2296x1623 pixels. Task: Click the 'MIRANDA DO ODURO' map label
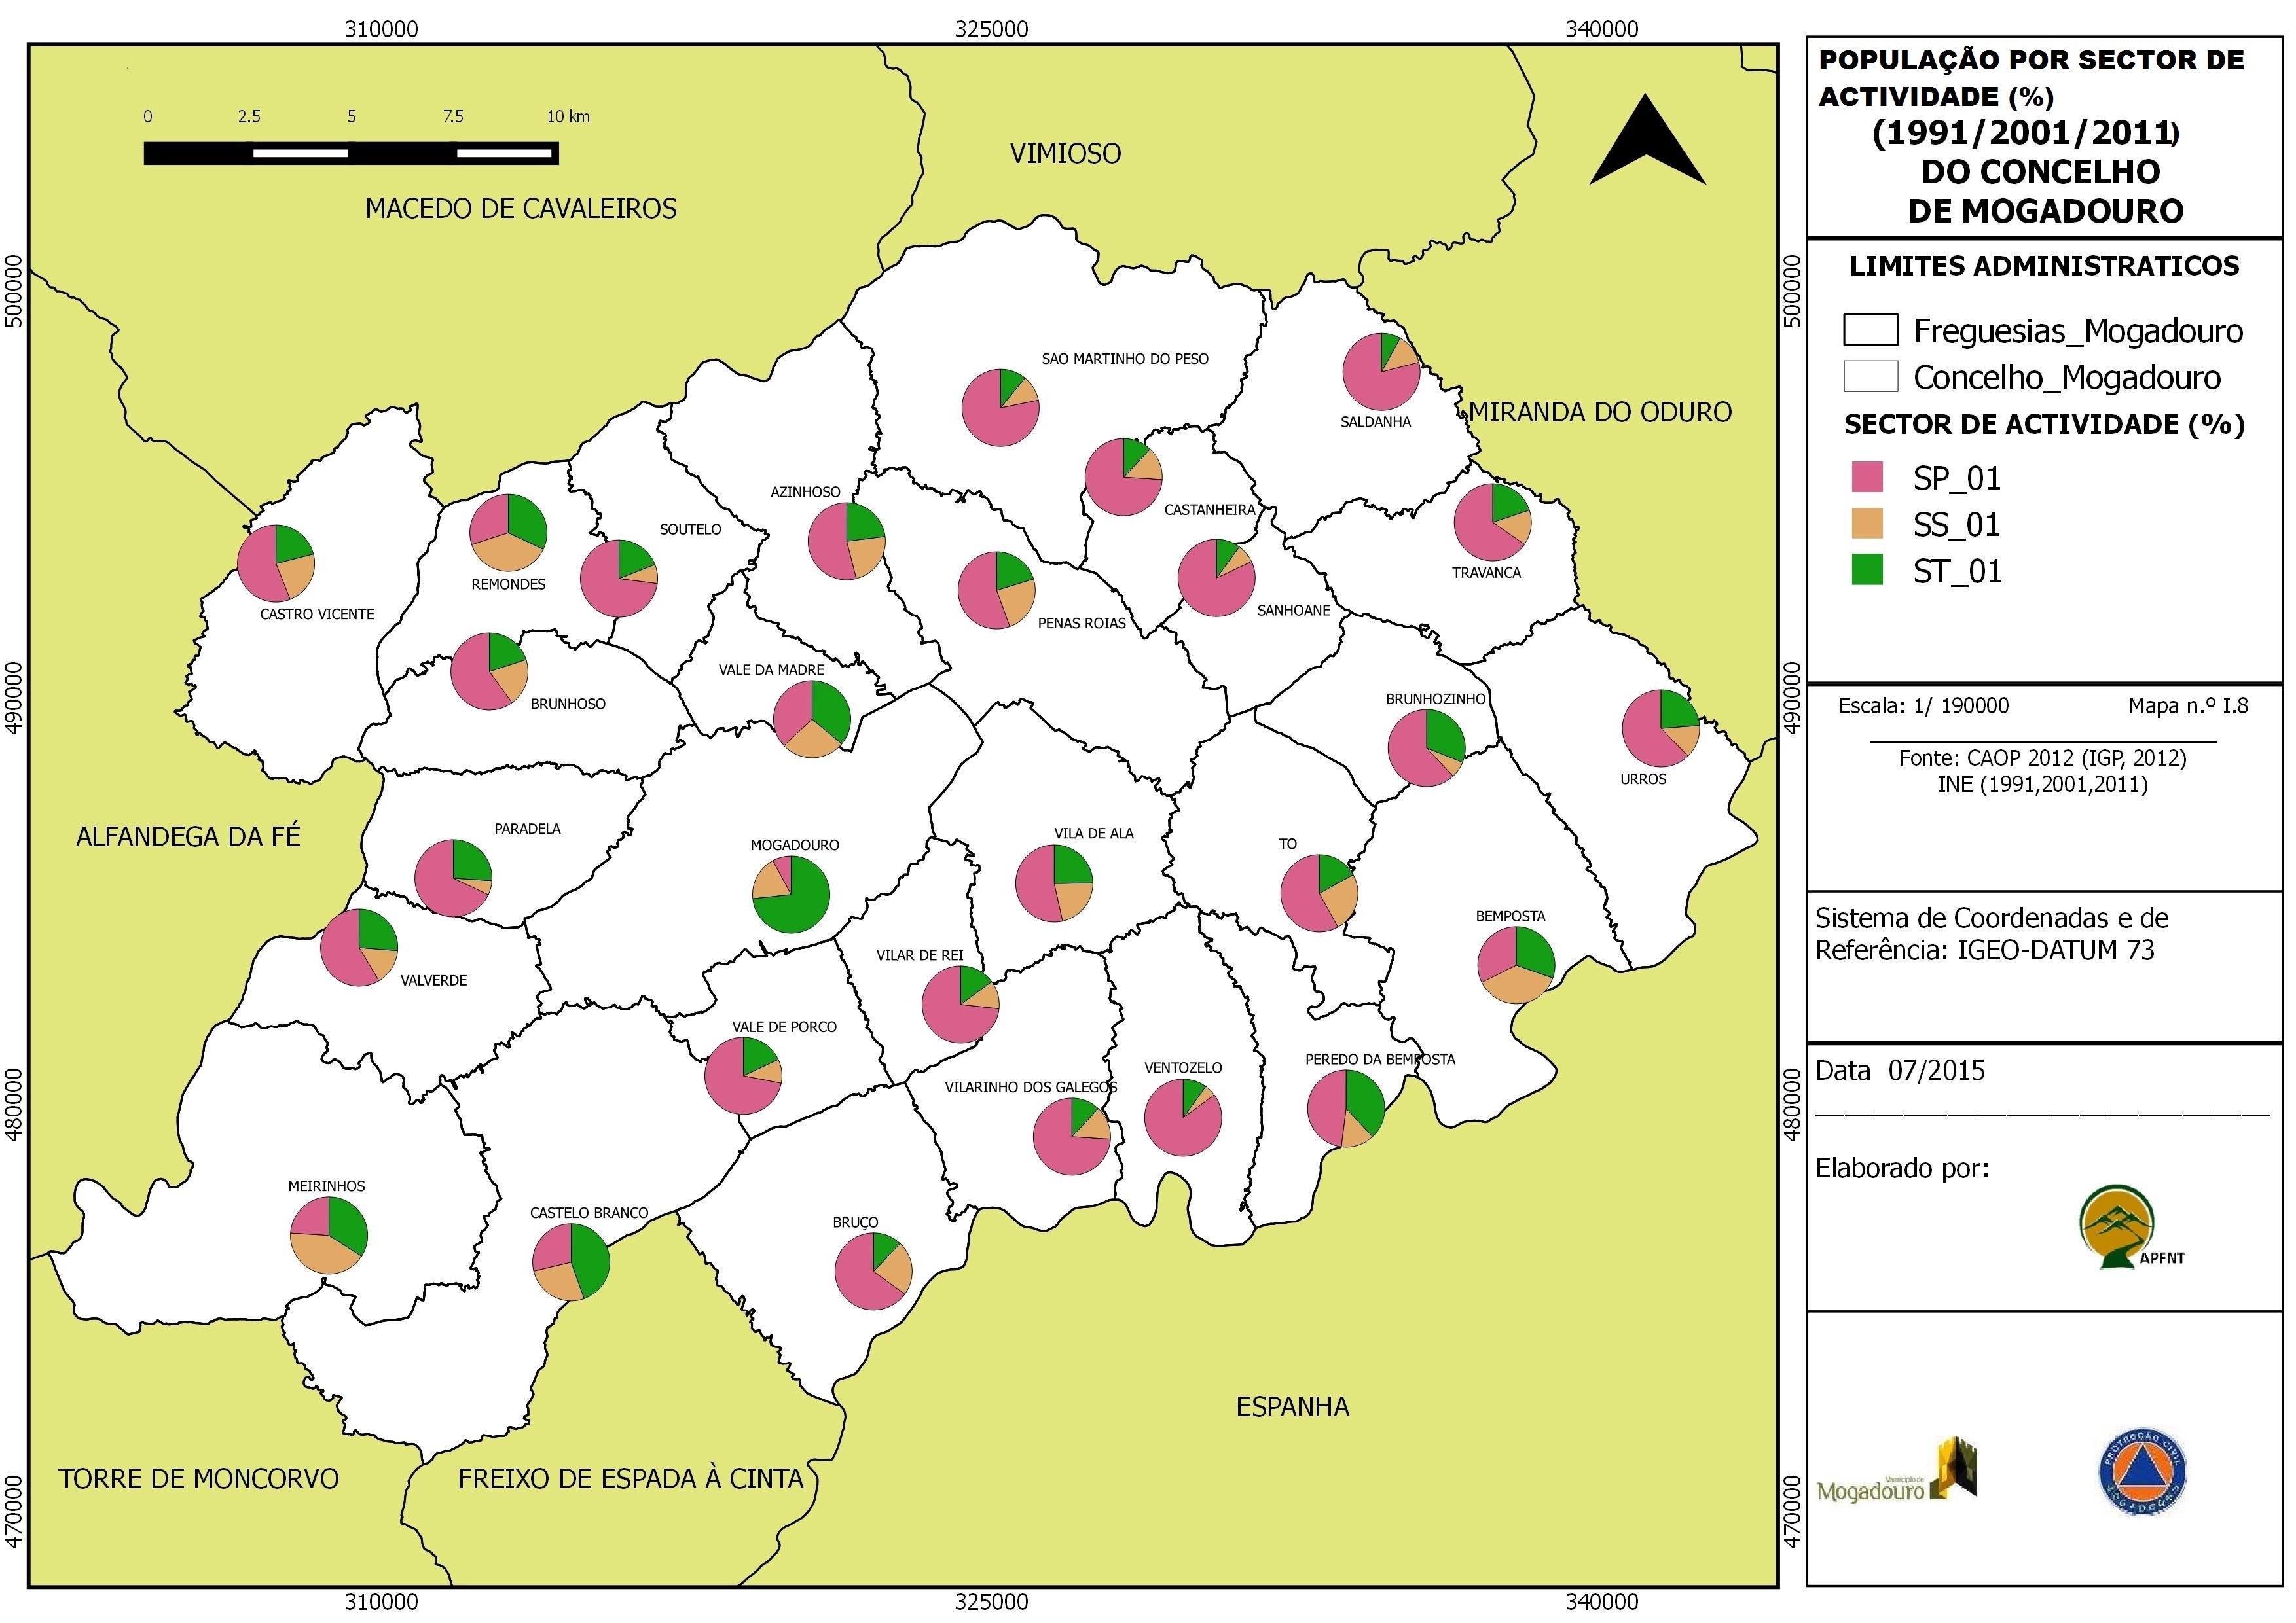tap(1600, 412)
